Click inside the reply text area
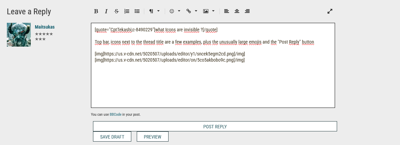Viewport: 400px width, 145px height. coord(213,65)
